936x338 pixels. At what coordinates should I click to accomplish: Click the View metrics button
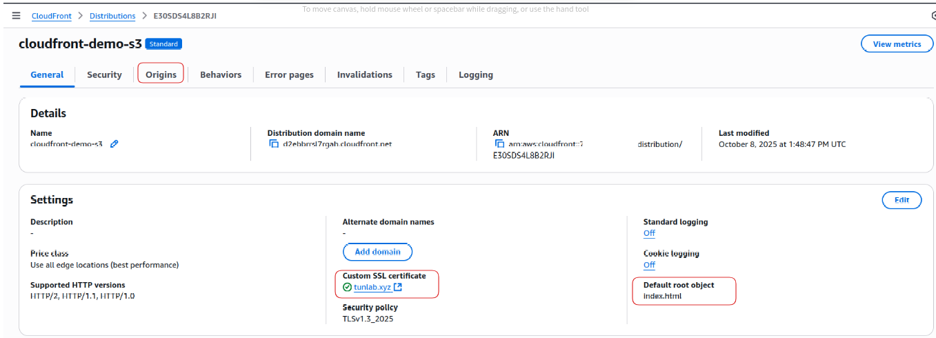pos(897,44)
